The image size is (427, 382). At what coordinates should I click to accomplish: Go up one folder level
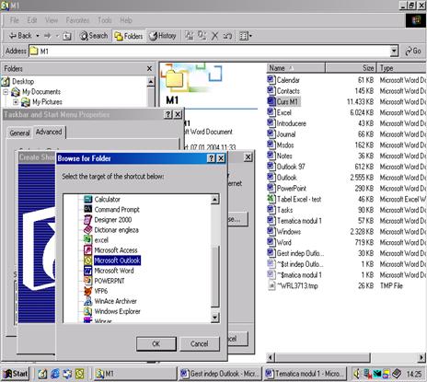[x=67, y=36]
